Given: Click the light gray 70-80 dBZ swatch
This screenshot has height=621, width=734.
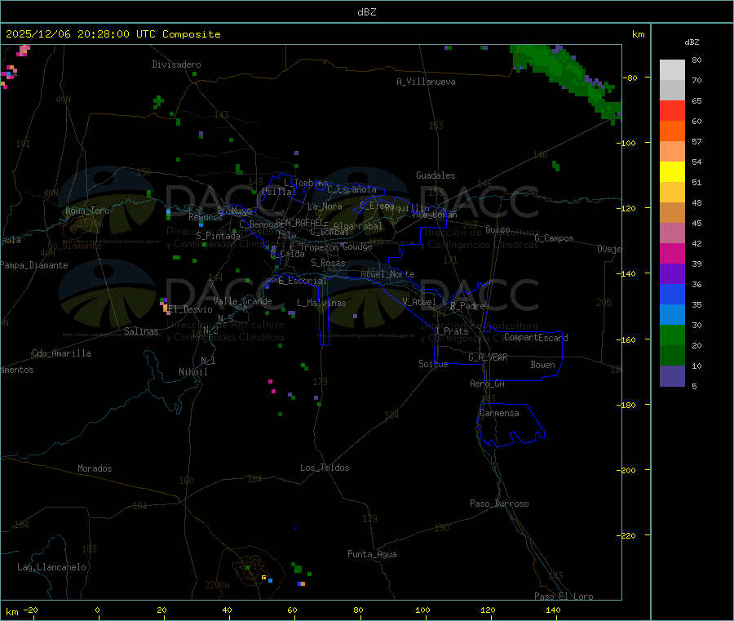Looking at the screenshot, I should click(672, 70).
